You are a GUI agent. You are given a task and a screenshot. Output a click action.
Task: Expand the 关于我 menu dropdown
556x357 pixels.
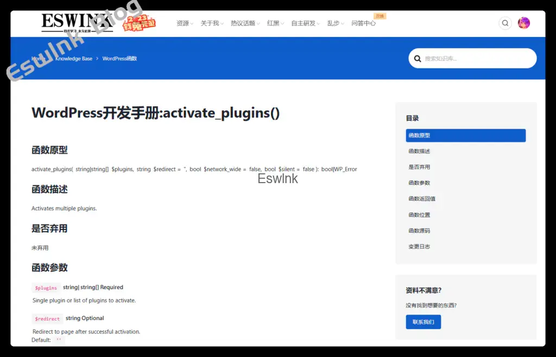[x=212, y=23]
